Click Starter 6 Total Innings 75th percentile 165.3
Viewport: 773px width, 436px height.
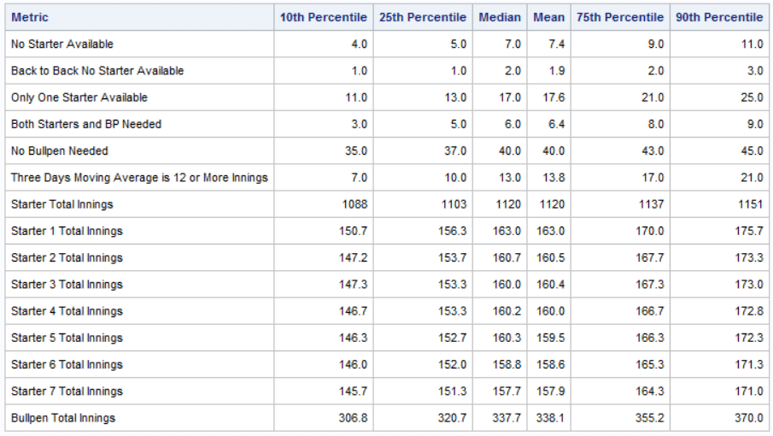650,364
